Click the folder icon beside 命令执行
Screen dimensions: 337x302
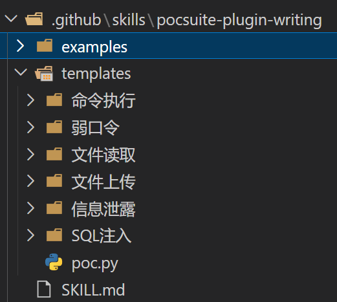click(x=54, y=100)
